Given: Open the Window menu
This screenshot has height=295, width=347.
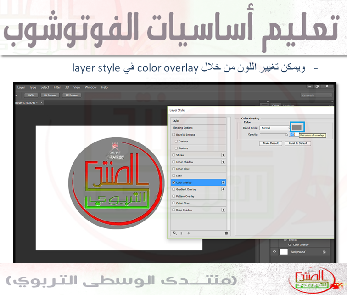Looking at the screenshot, I should click(91, 87).
